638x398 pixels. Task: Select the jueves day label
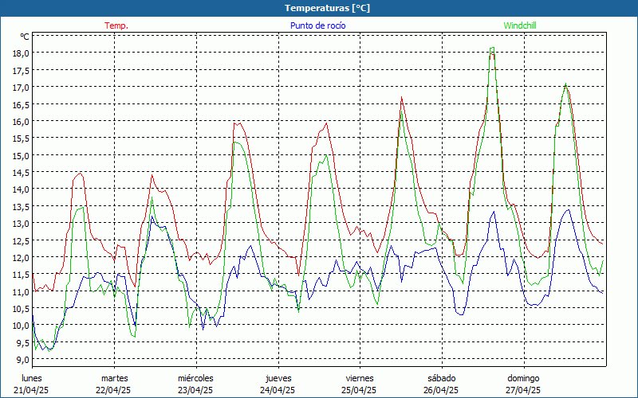coord(278,378)
